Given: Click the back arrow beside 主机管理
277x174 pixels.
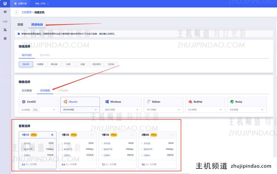Looking at the screenshot, I should tap(17, 12).
